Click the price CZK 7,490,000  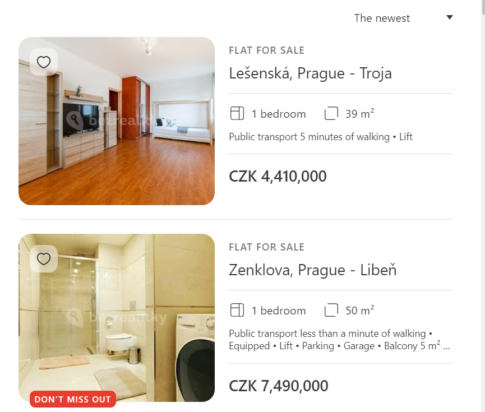point(278,386)
